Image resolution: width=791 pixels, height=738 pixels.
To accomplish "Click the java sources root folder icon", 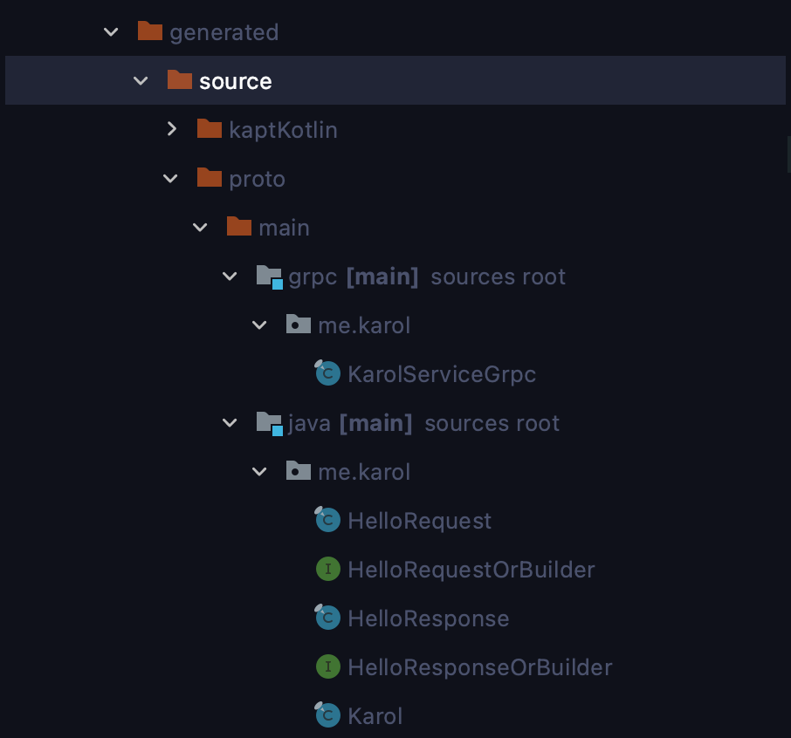I will [270, 423].
